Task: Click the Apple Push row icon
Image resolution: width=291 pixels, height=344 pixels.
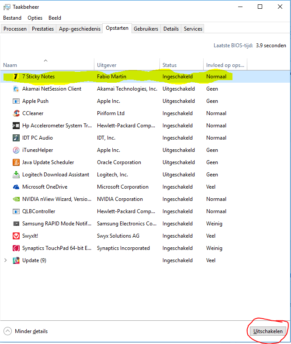Action: pos(16,101)
